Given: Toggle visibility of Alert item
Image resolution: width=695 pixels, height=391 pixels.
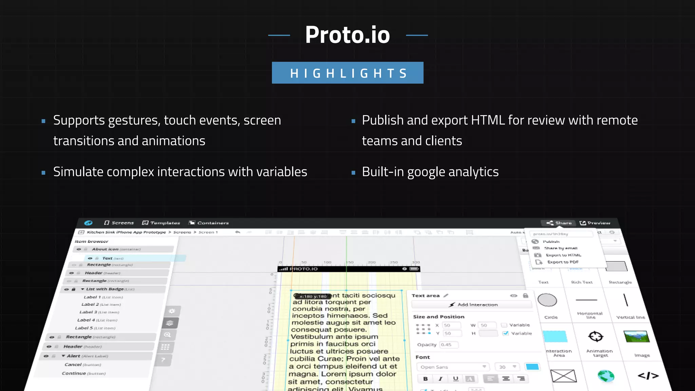Looking at the screenshot, I should coord(46,356).
